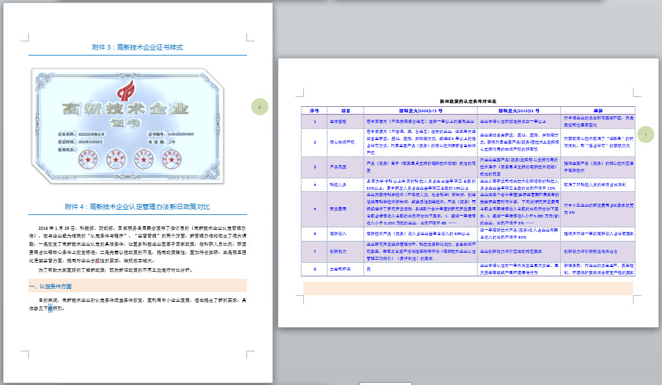662x385 pixels.
Task: Click the green page number 7 badge
Action: 645,135
